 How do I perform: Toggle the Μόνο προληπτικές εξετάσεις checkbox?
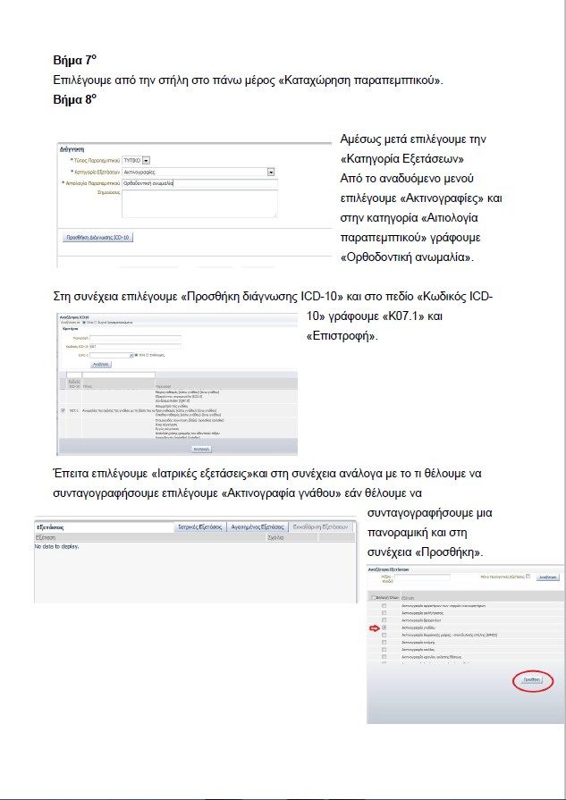tap(528, 576)
